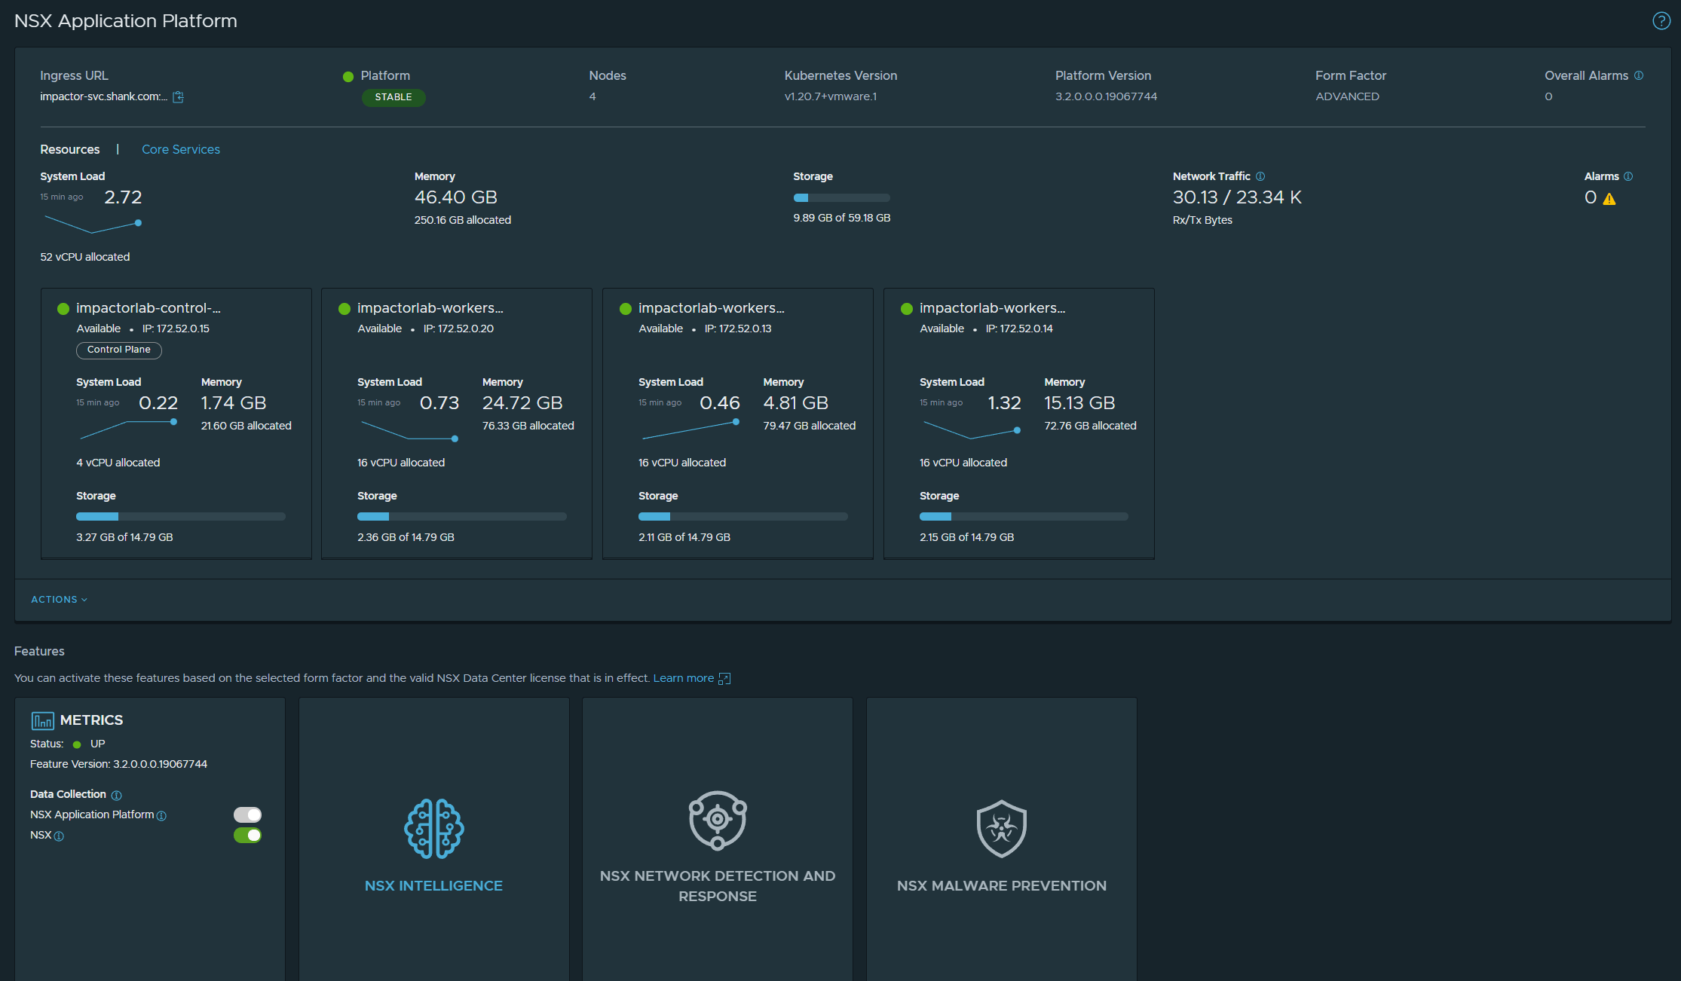Viewport: 1681px width, 981px height.
Task: Click the IP: 172.52.0.14 text
Action: point(1019,329)
